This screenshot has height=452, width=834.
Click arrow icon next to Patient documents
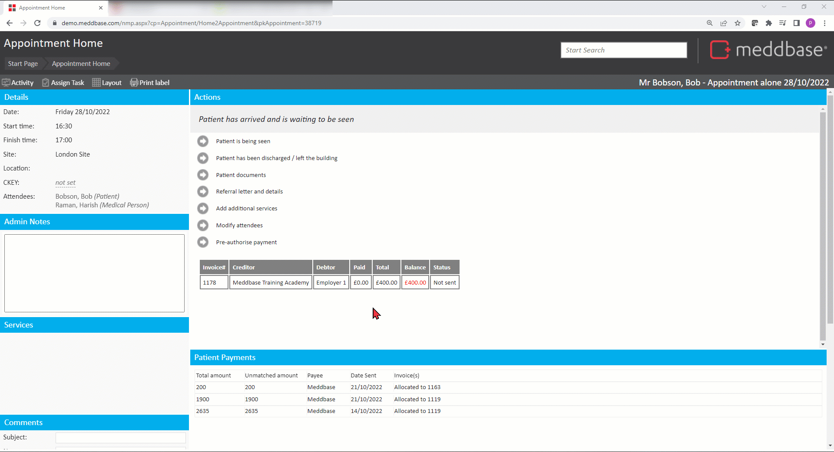[x=203, y=175]
